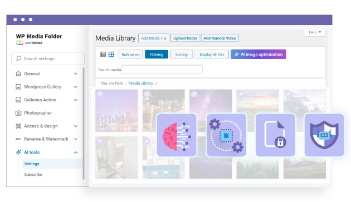351x202 pixels.
Task: Click the AI image optimization button
Action: (259, 55)
